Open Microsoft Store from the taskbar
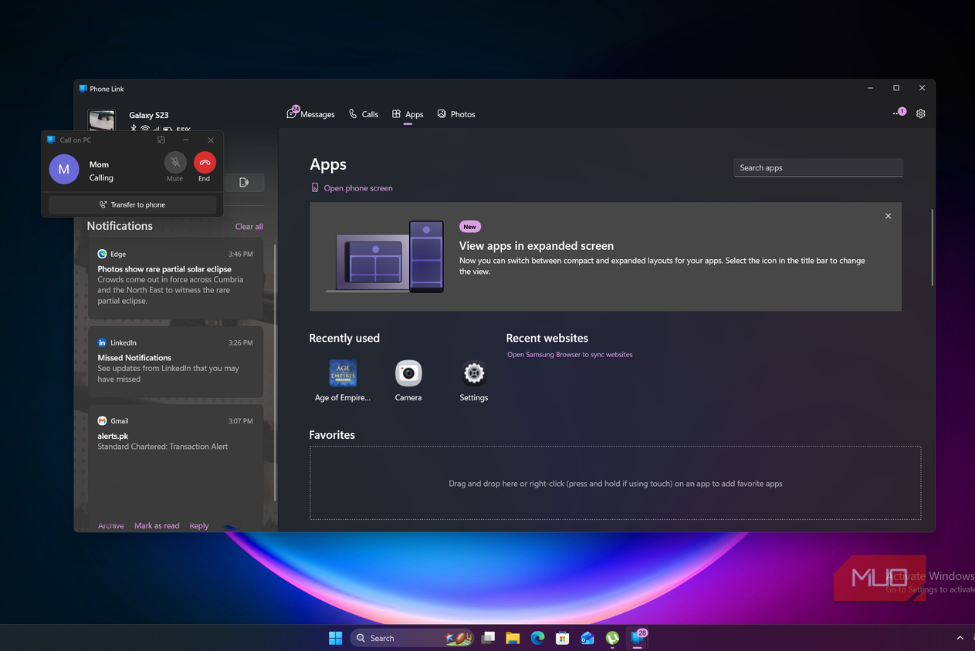The height and width of the screenshot is (651, 975). point(563,638)
